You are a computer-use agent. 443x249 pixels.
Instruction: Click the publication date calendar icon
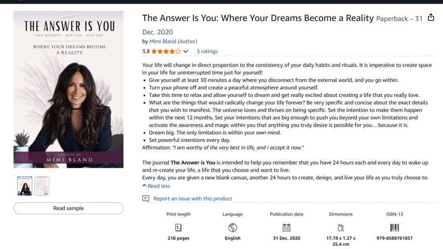pyautogui.click(x=286, y=227)
